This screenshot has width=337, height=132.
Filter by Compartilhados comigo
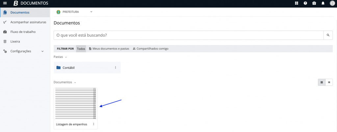pos(151,49)
